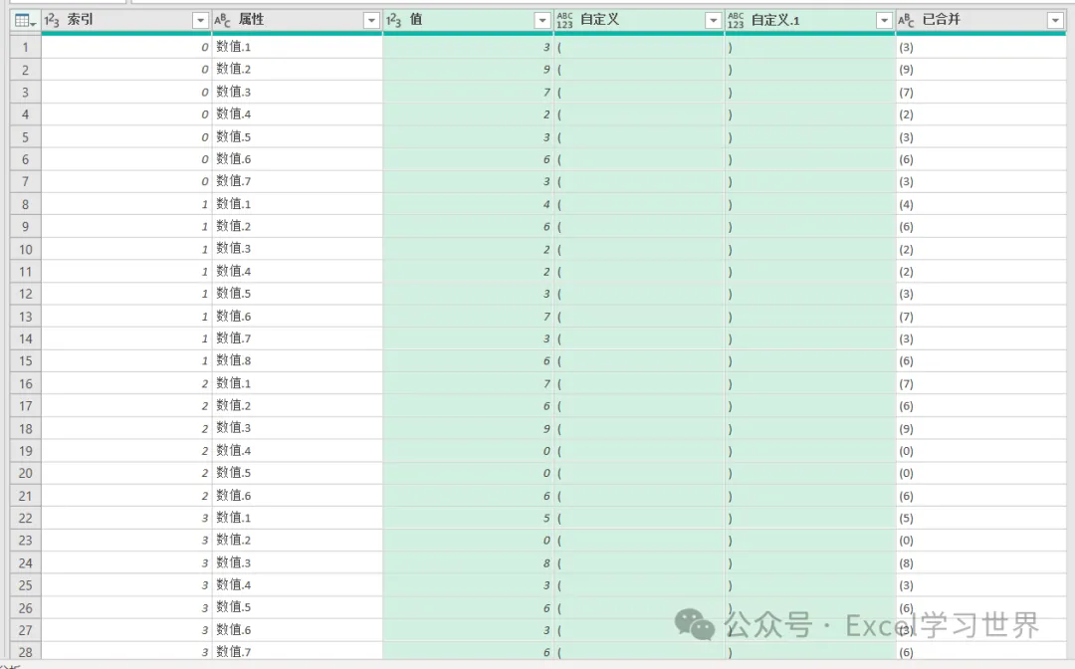Select the 索引 column header
The height and width of the screenshot is (669, 1075).
click(126, 21)
